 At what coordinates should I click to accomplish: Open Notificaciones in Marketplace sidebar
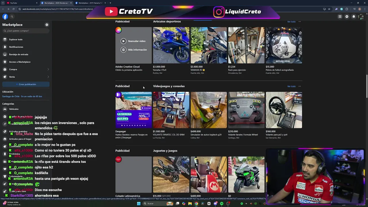click(x=26, y=47)
